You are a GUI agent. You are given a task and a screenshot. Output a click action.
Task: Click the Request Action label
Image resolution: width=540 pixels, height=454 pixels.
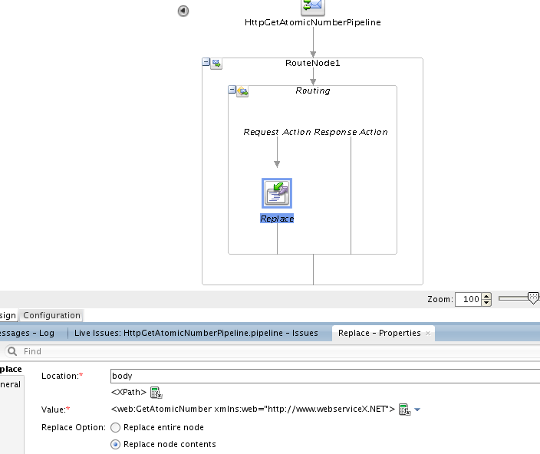coord(277,132)
